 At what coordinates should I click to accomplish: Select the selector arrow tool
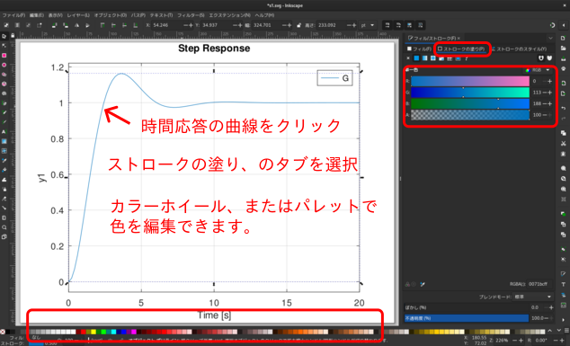click(x=4, y=36)
